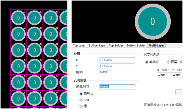Click the 旋转 rotation input field
Screen dimensions: 183x109
pyautogui.click(x=117, y=72)
